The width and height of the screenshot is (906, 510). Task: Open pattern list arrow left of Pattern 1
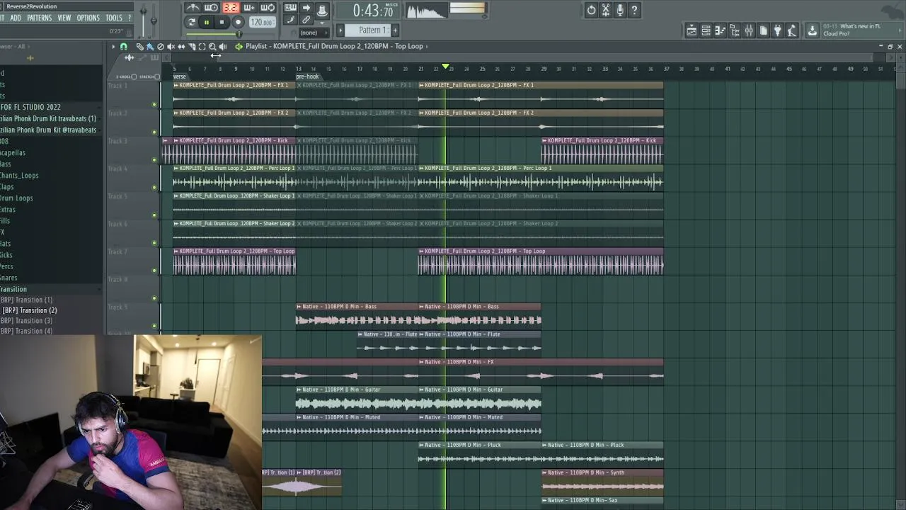coord(341,30)
